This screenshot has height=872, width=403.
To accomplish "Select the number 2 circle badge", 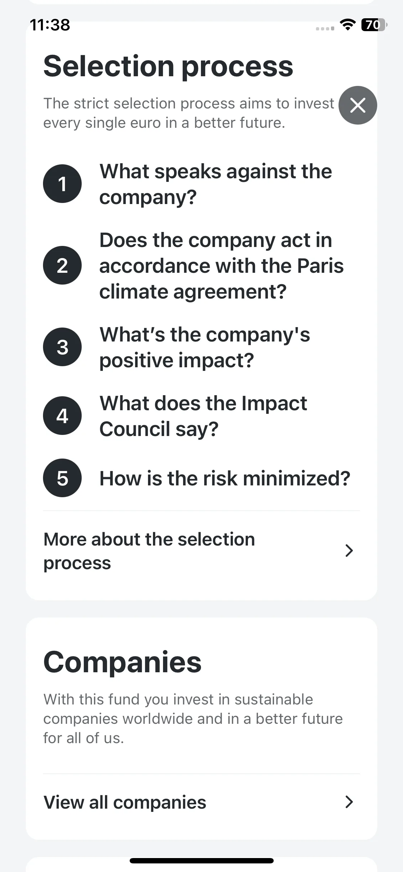I will click(x=62, y=265).
